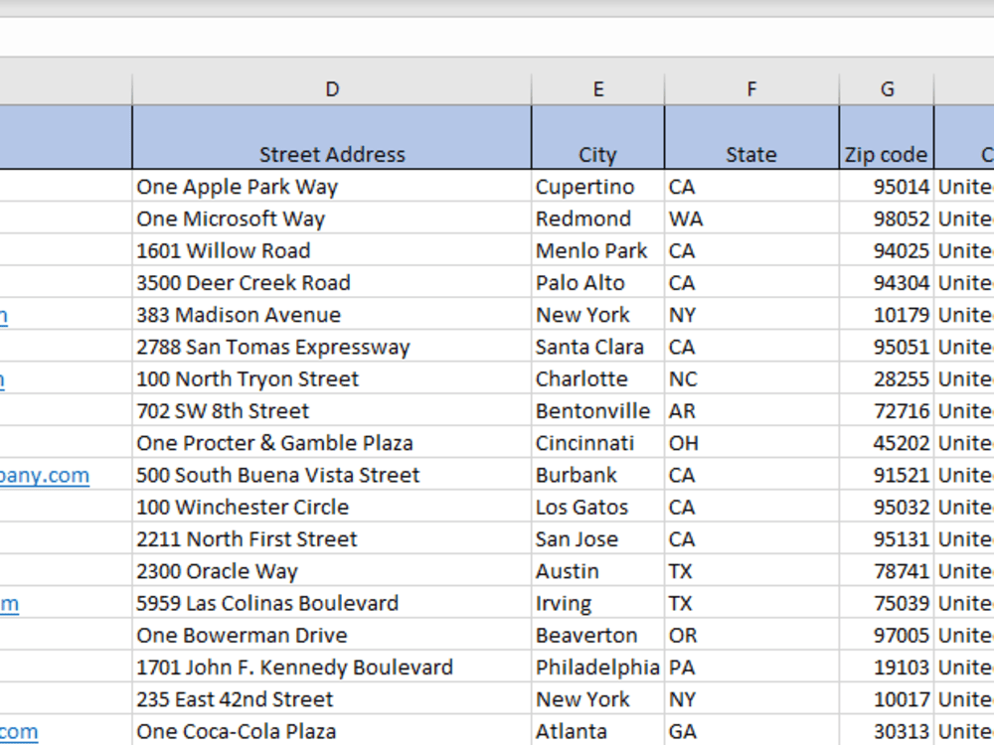Select cell One Microsoft Way
994x745 pixels.
332,219
